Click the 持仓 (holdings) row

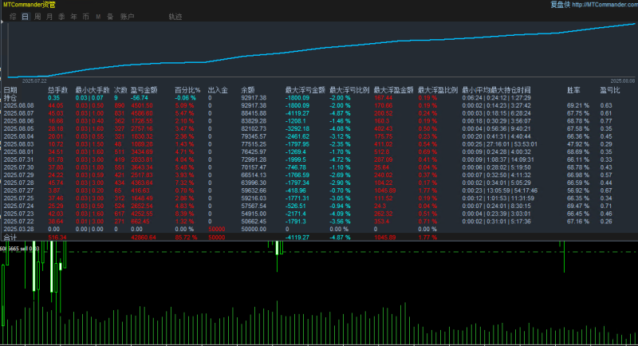click(10, 97)
